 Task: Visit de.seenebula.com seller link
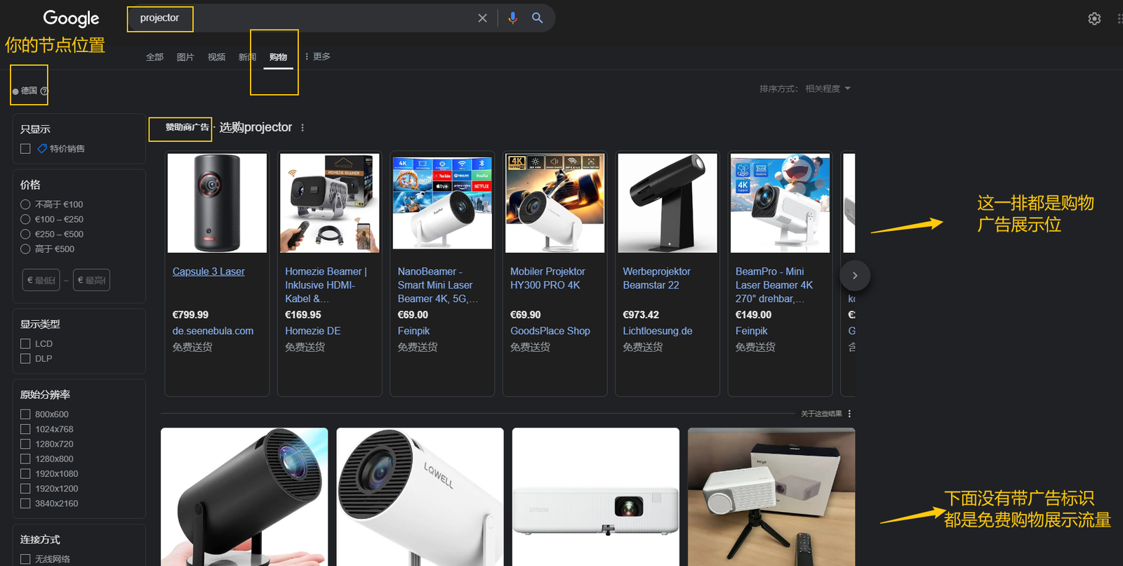(213, 331)
